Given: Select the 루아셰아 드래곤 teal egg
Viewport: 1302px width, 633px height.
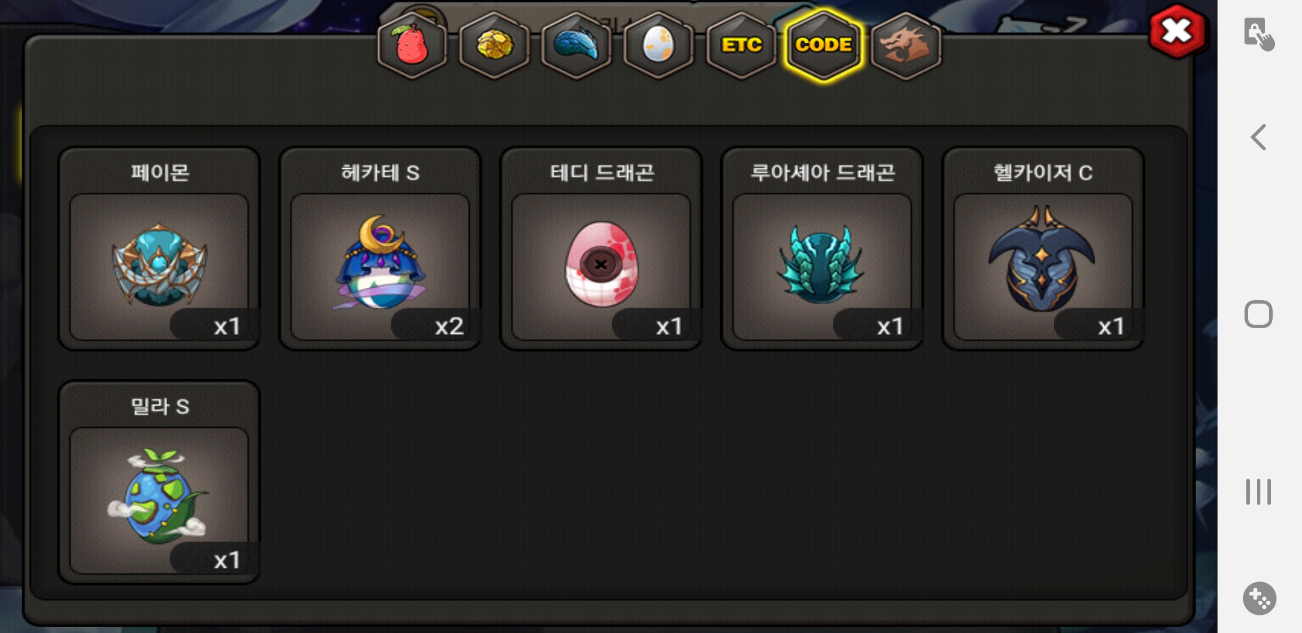Looking at the screenshot, I should click(x=822, y=249).
